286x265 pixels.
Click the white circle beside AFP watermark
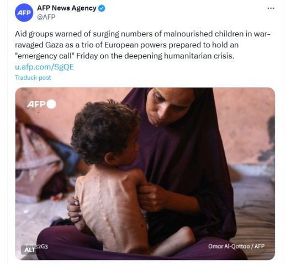51,104
